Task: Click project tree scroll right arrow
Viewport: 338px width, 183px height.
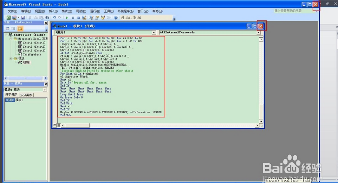Action: tap(45, 78)
